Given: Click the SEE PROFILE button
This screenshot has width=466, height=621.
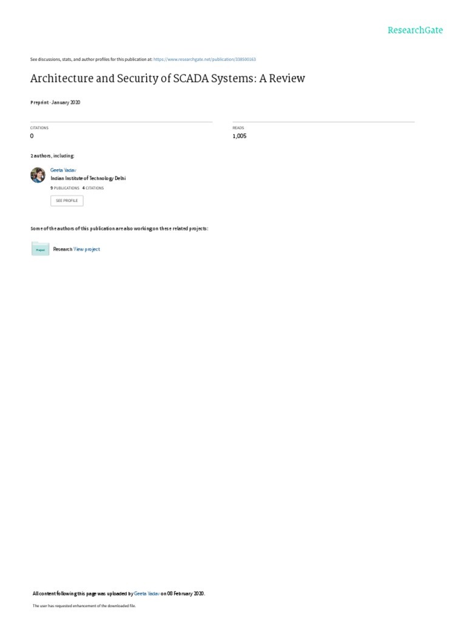Looking at the screenshot, I should tap(67, 201).
